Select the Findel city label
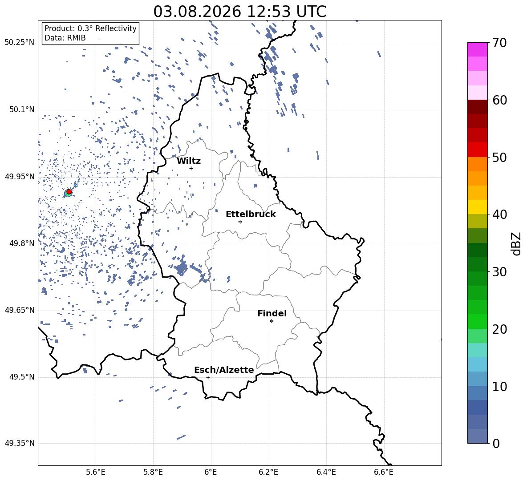Viewport: 527px width, 481px height. click(x=272, y=313)
